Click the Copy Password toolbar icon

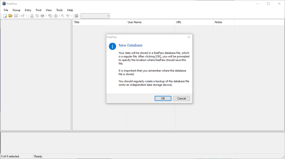pos(37,16)
